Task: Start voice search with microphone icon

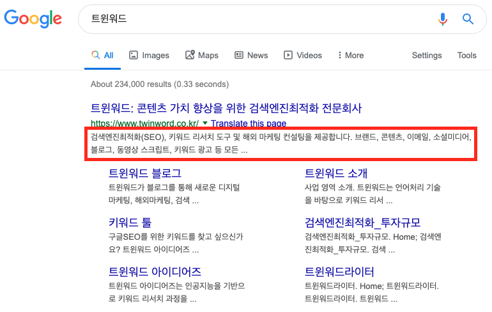Action: click(x=442, y=19)
